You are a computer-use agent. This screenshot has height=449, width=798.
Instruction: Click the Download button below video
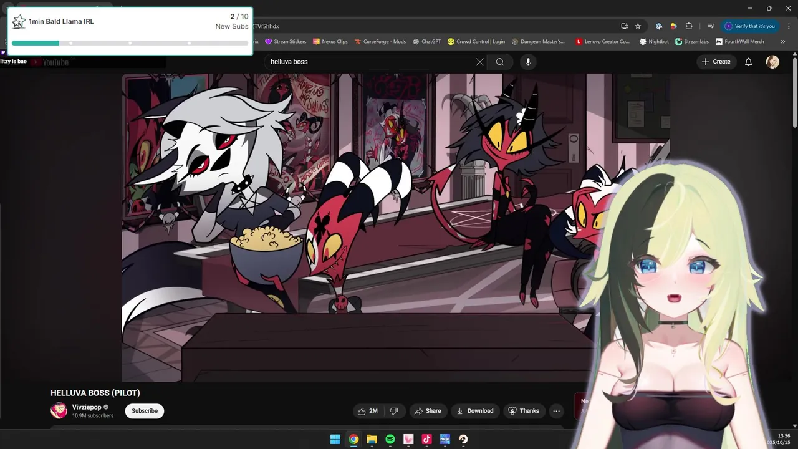[x=475, y=411]
